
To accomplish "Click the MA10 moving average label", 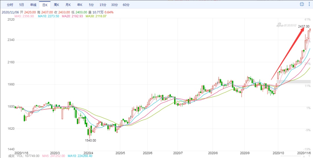I will pyautogui.click(x=48, y=16).
